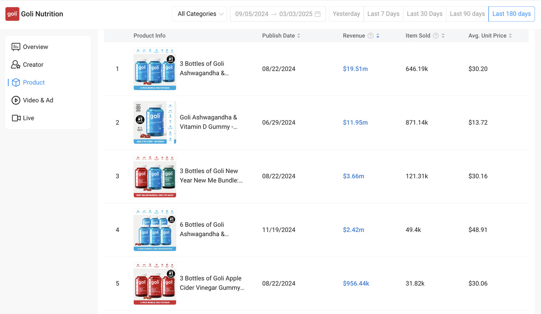
Task: Click the 31.82k items sold cell
Action: pos(415,284)
